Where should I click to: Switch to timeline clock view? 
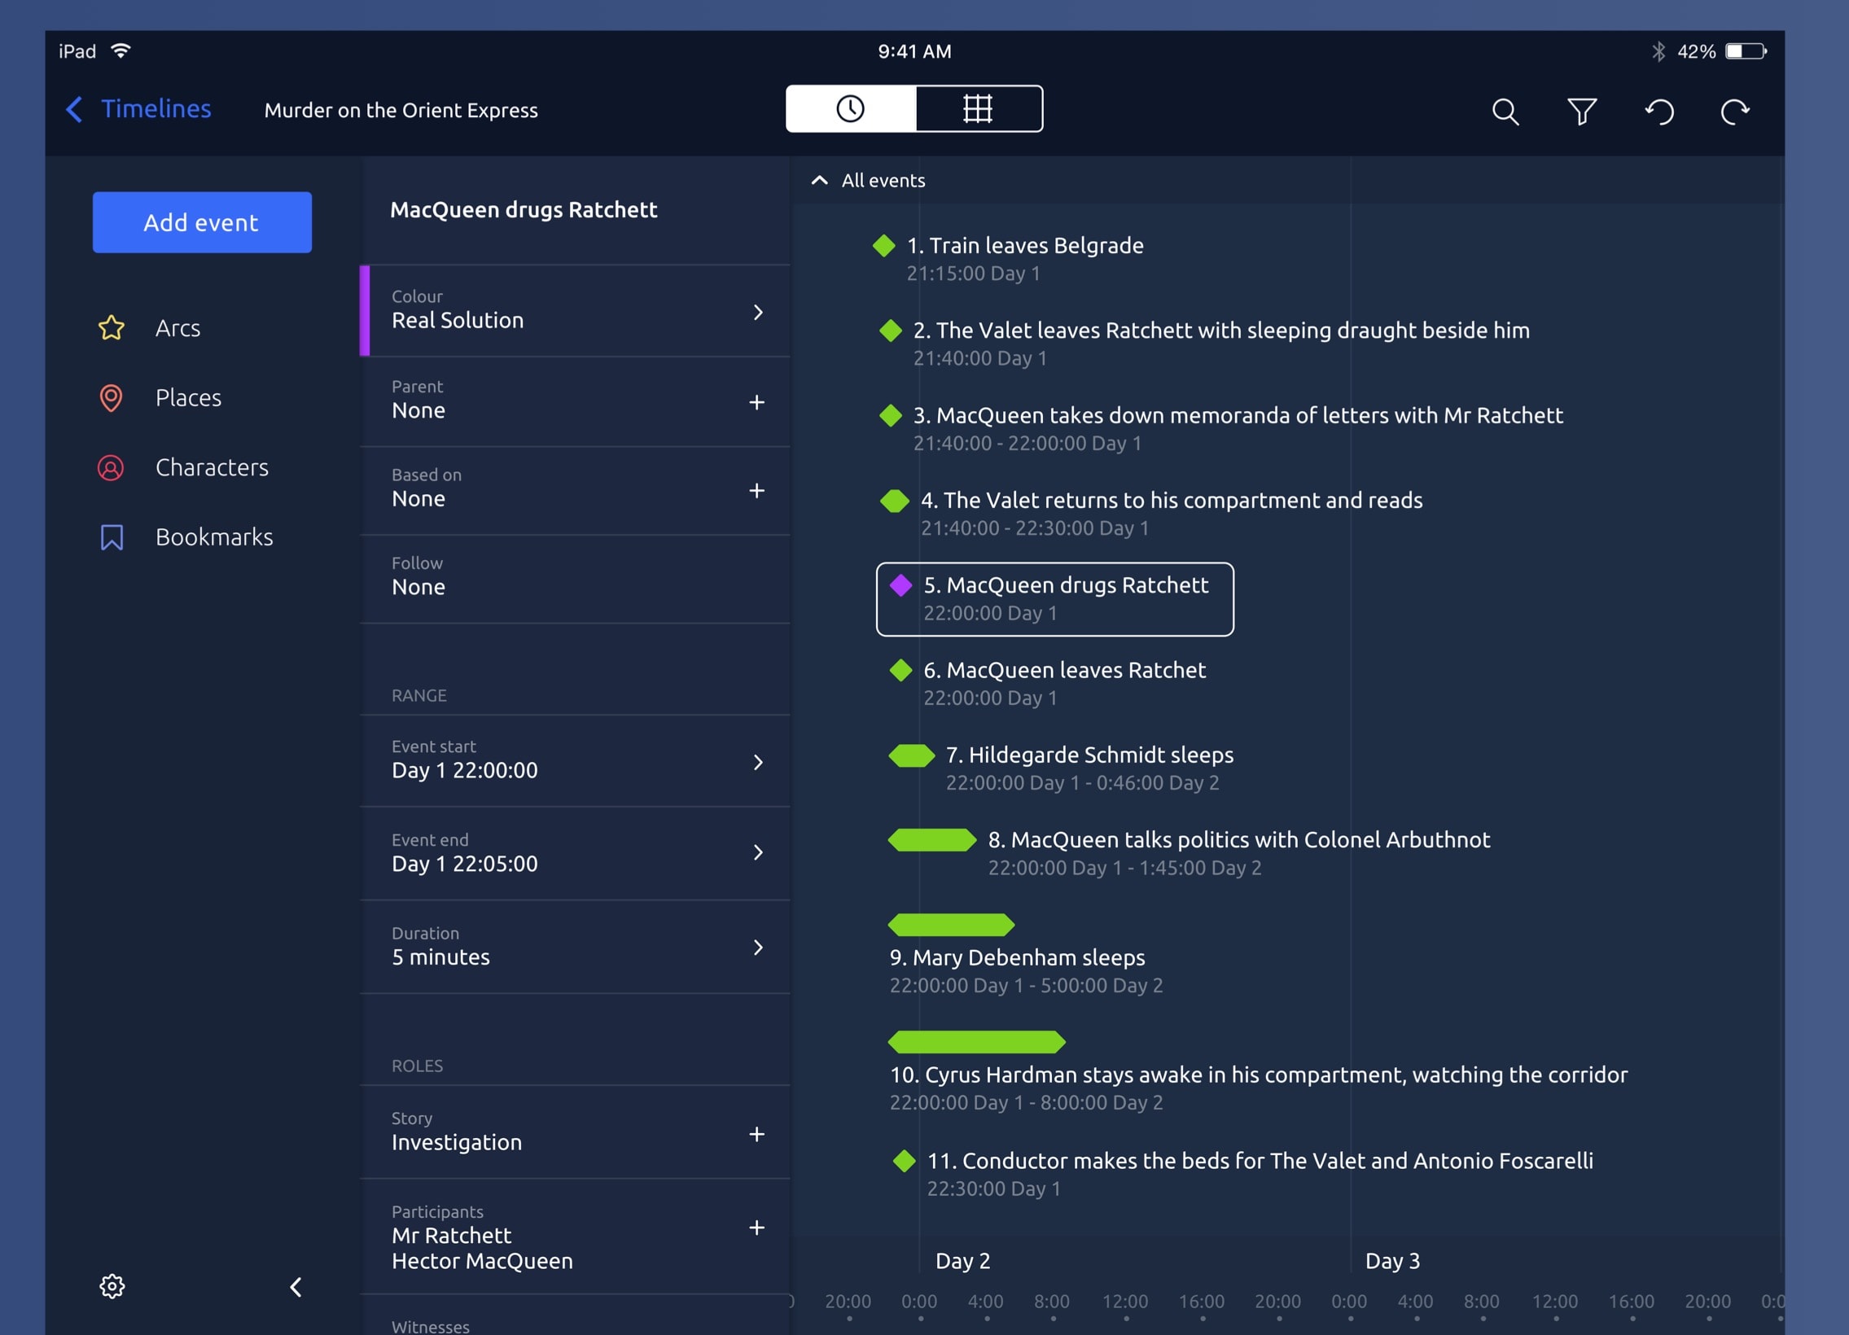coord(850,109)
